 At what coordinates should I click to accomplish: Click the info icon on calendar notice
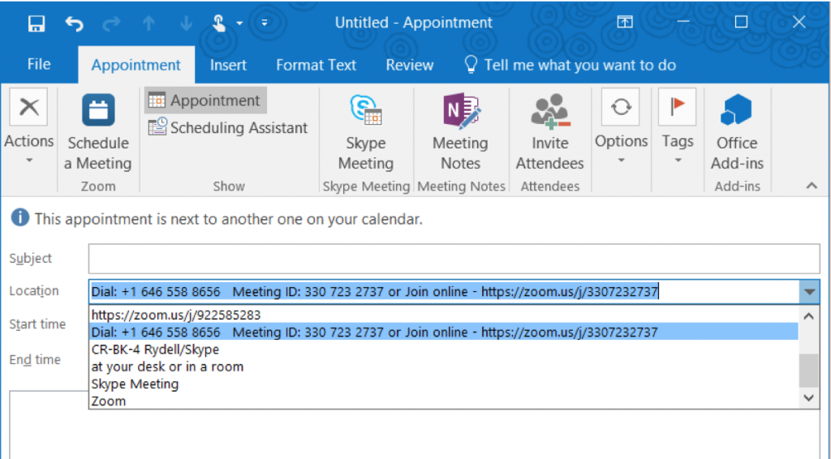pyautogui.click(x=19, y=217)
